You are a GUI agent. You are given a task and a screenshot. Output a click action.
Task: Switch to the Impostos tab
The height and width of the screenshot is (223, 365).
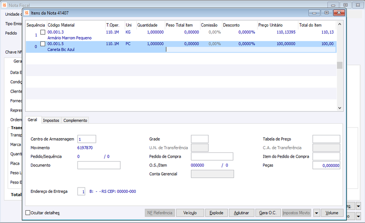[51, 120]
